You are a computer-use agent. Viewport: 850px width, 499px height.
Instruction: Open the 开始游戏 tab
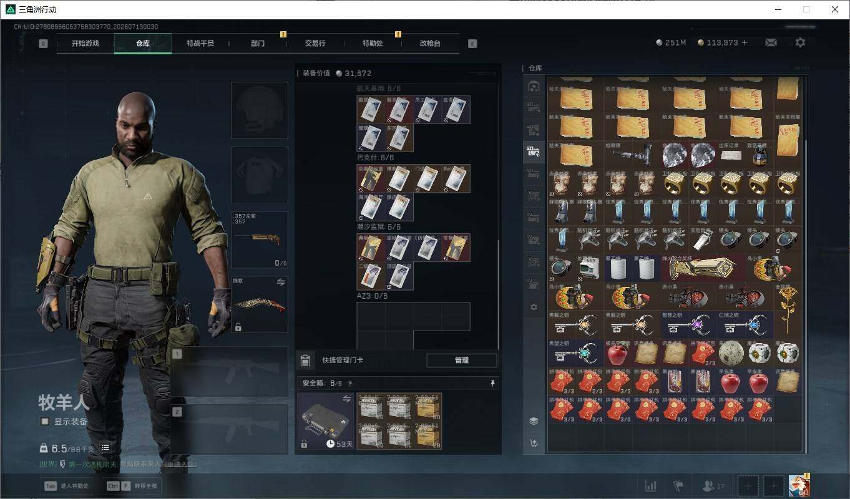point(85,44)
